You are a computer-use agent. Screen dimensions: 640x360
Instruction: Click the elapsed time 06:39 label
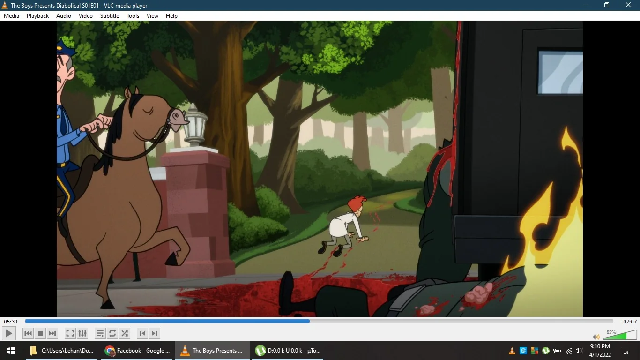tap(10, 322)
